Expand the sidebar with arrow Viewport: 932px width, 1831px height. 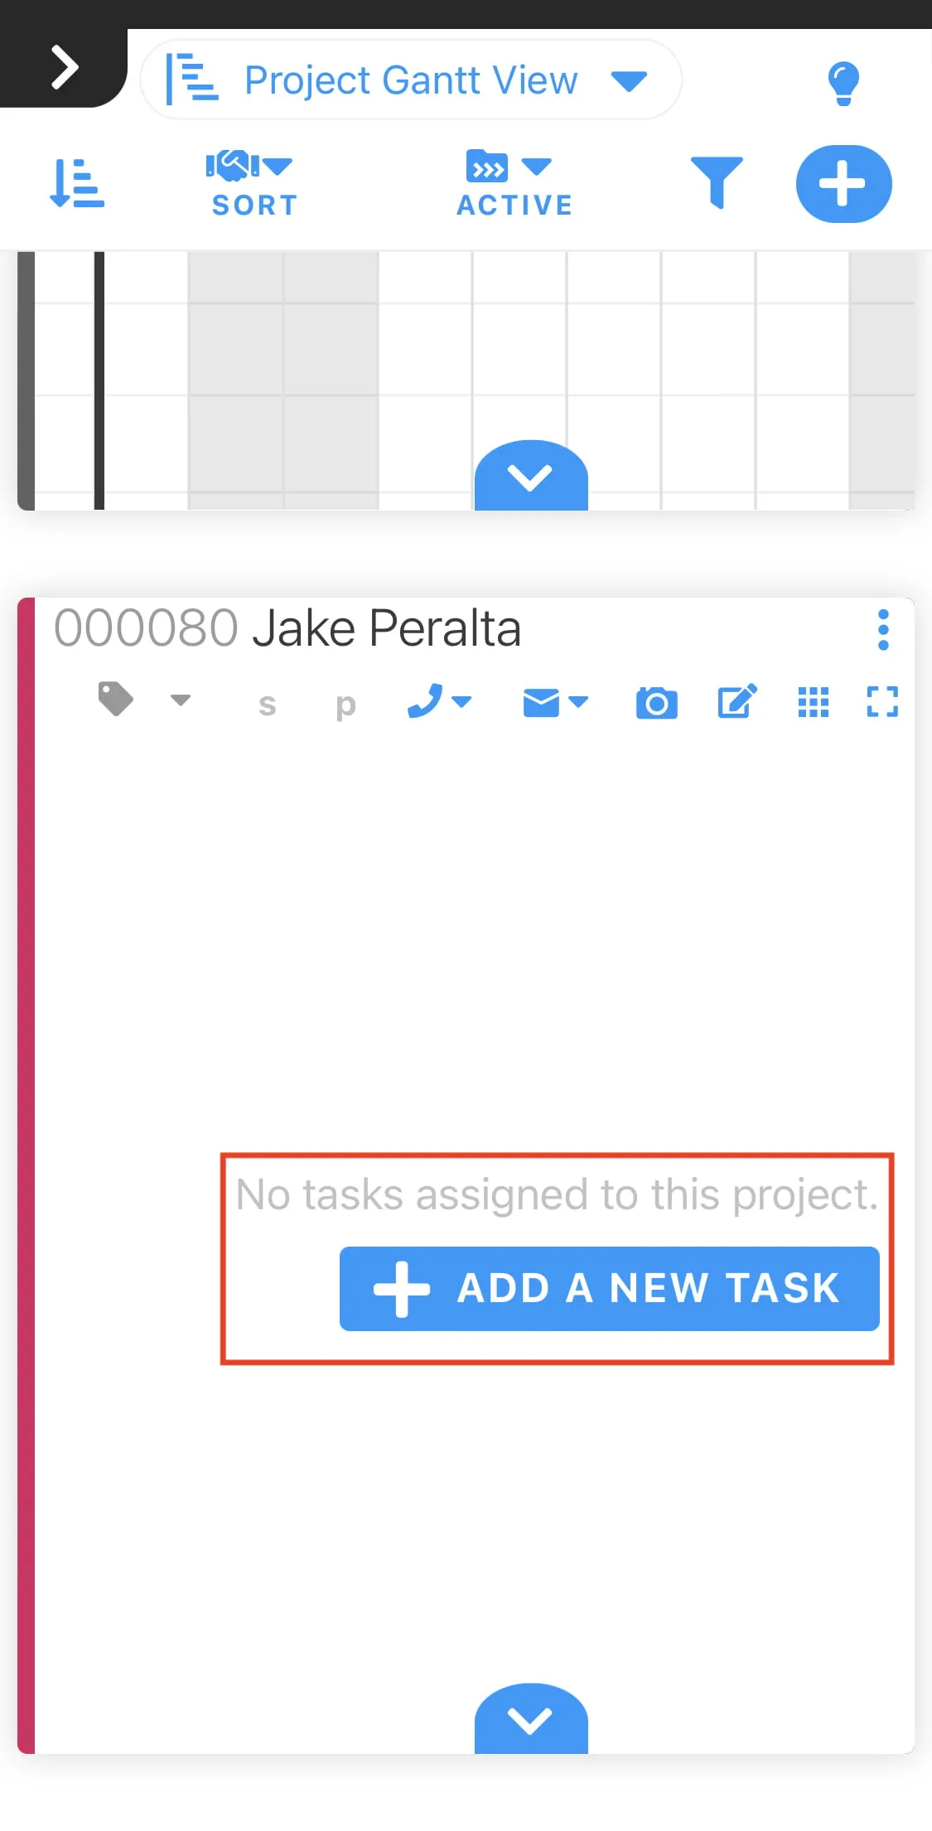[64, 67]
